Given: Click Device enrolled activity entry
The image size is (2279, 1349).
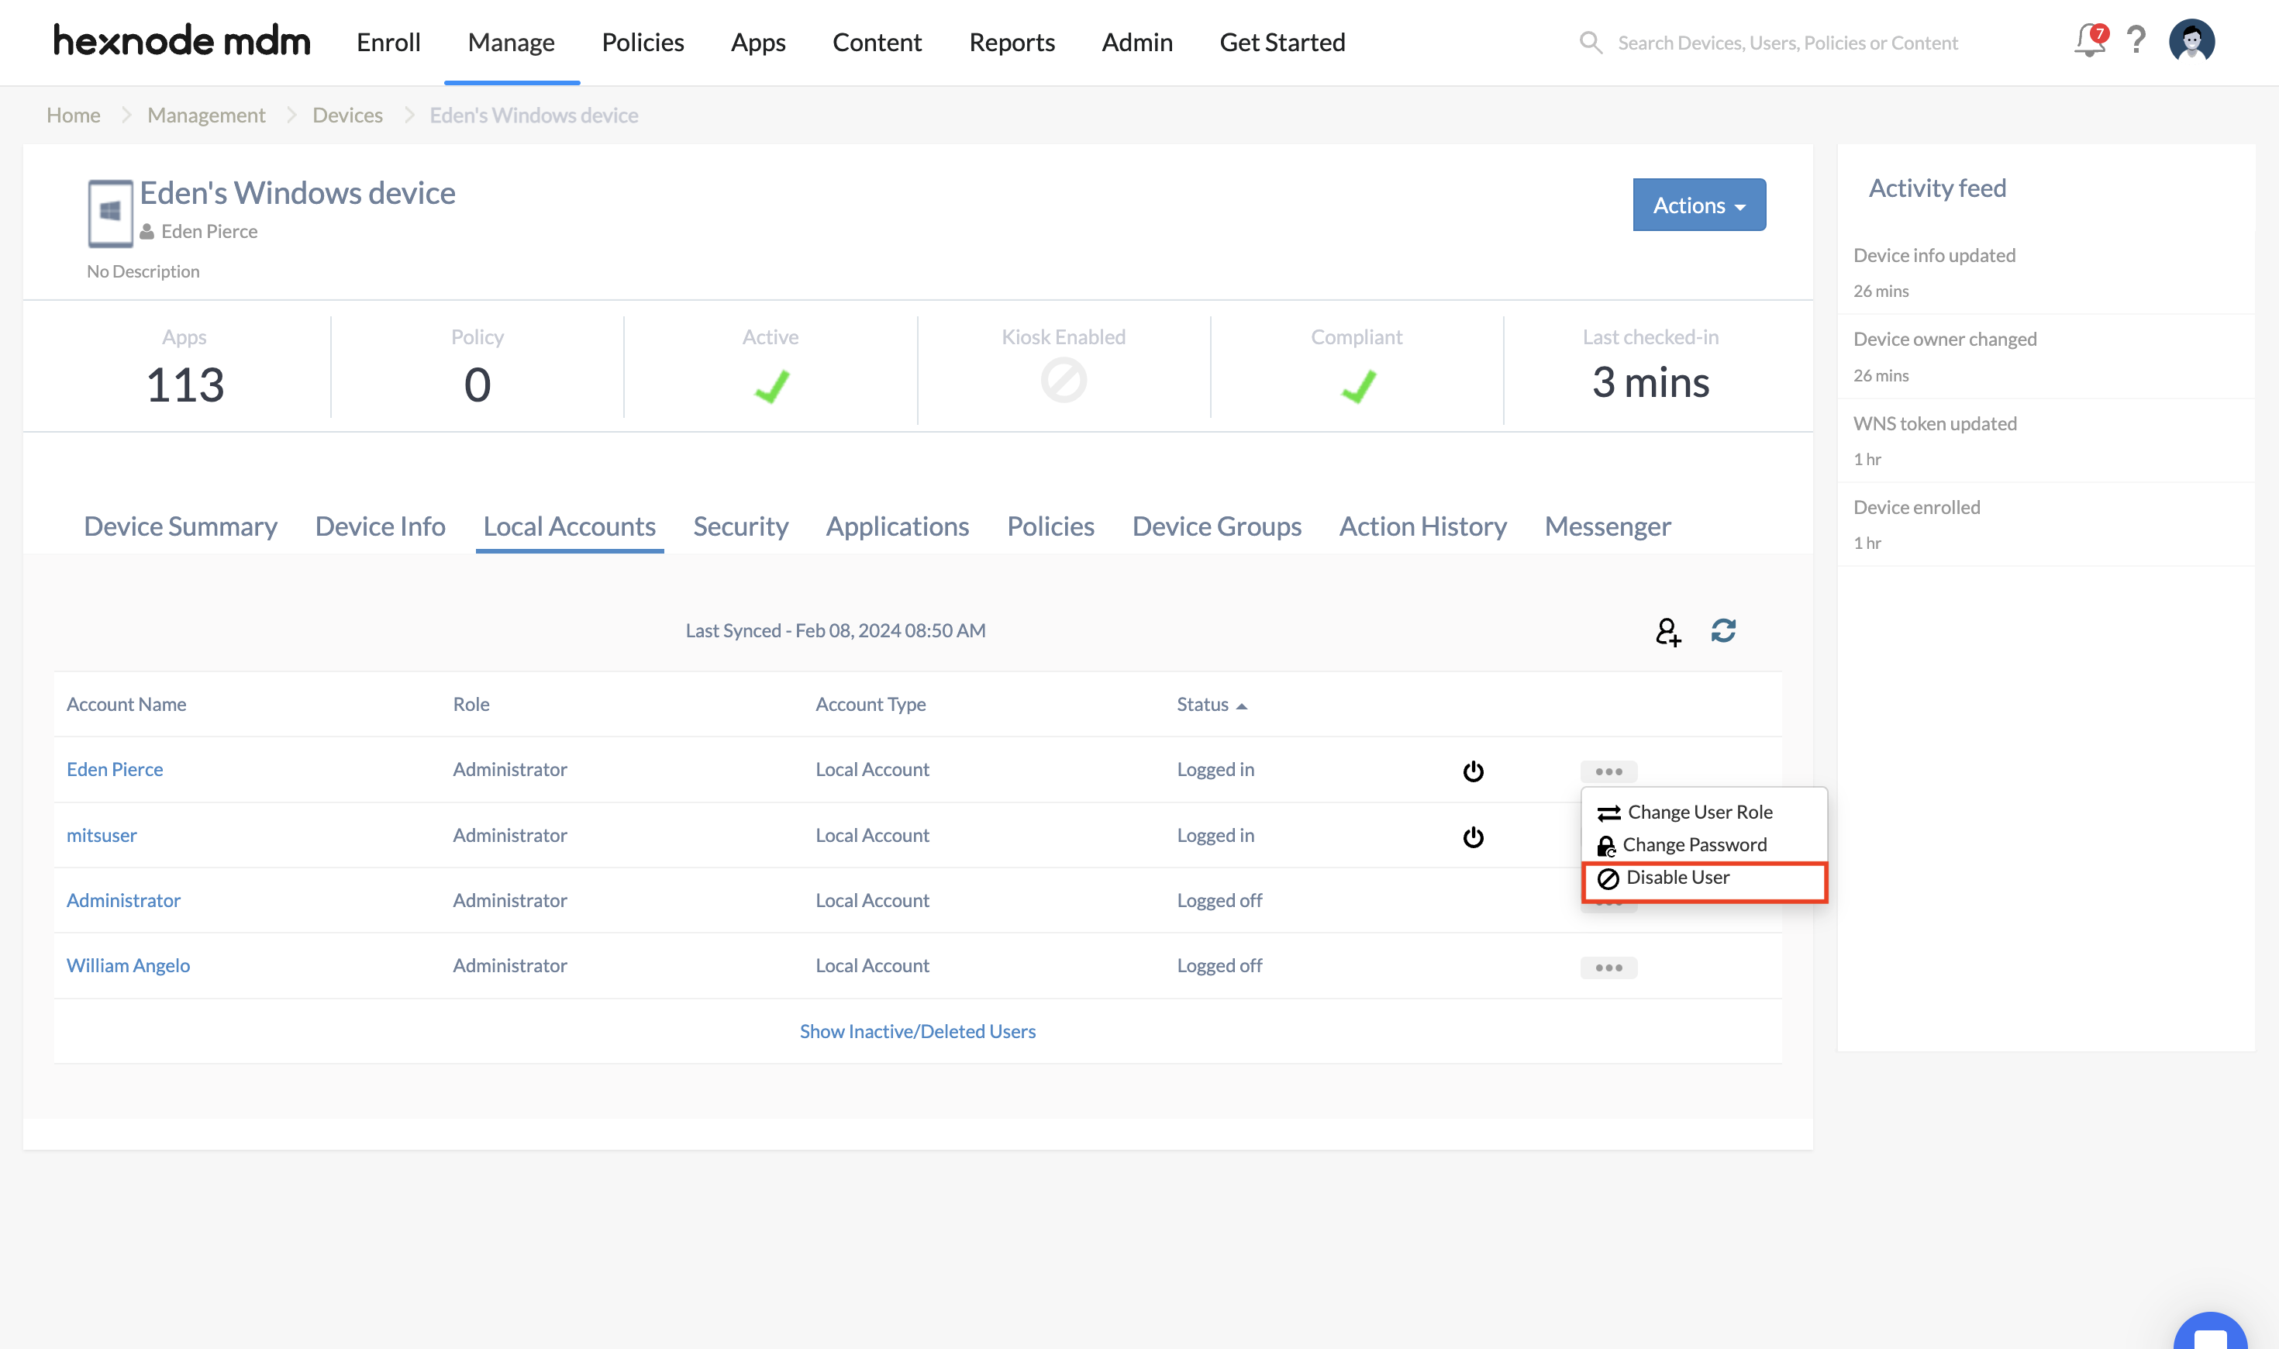Looking at the screenshot, I should tap(2046, 525).
